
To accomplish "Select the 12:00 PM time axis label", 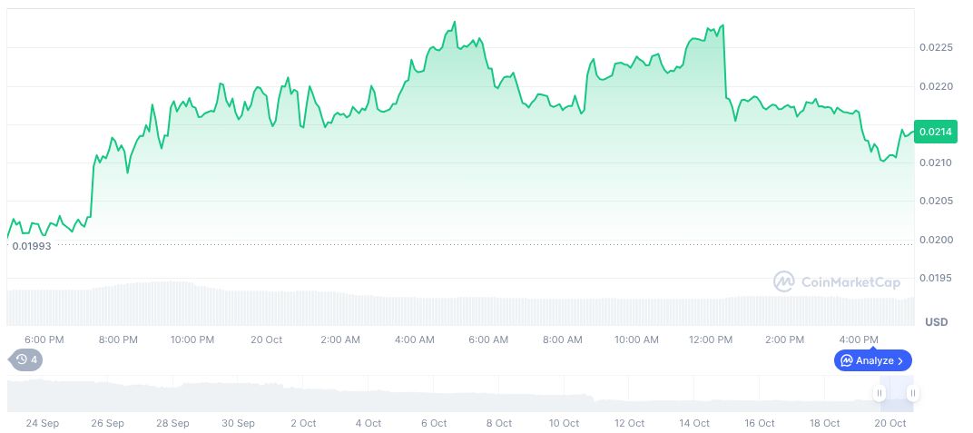I will [711, 340].
